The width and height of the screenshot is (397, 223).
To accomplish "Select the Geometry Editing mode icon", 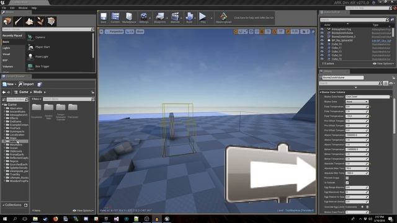I will point(51,22).
